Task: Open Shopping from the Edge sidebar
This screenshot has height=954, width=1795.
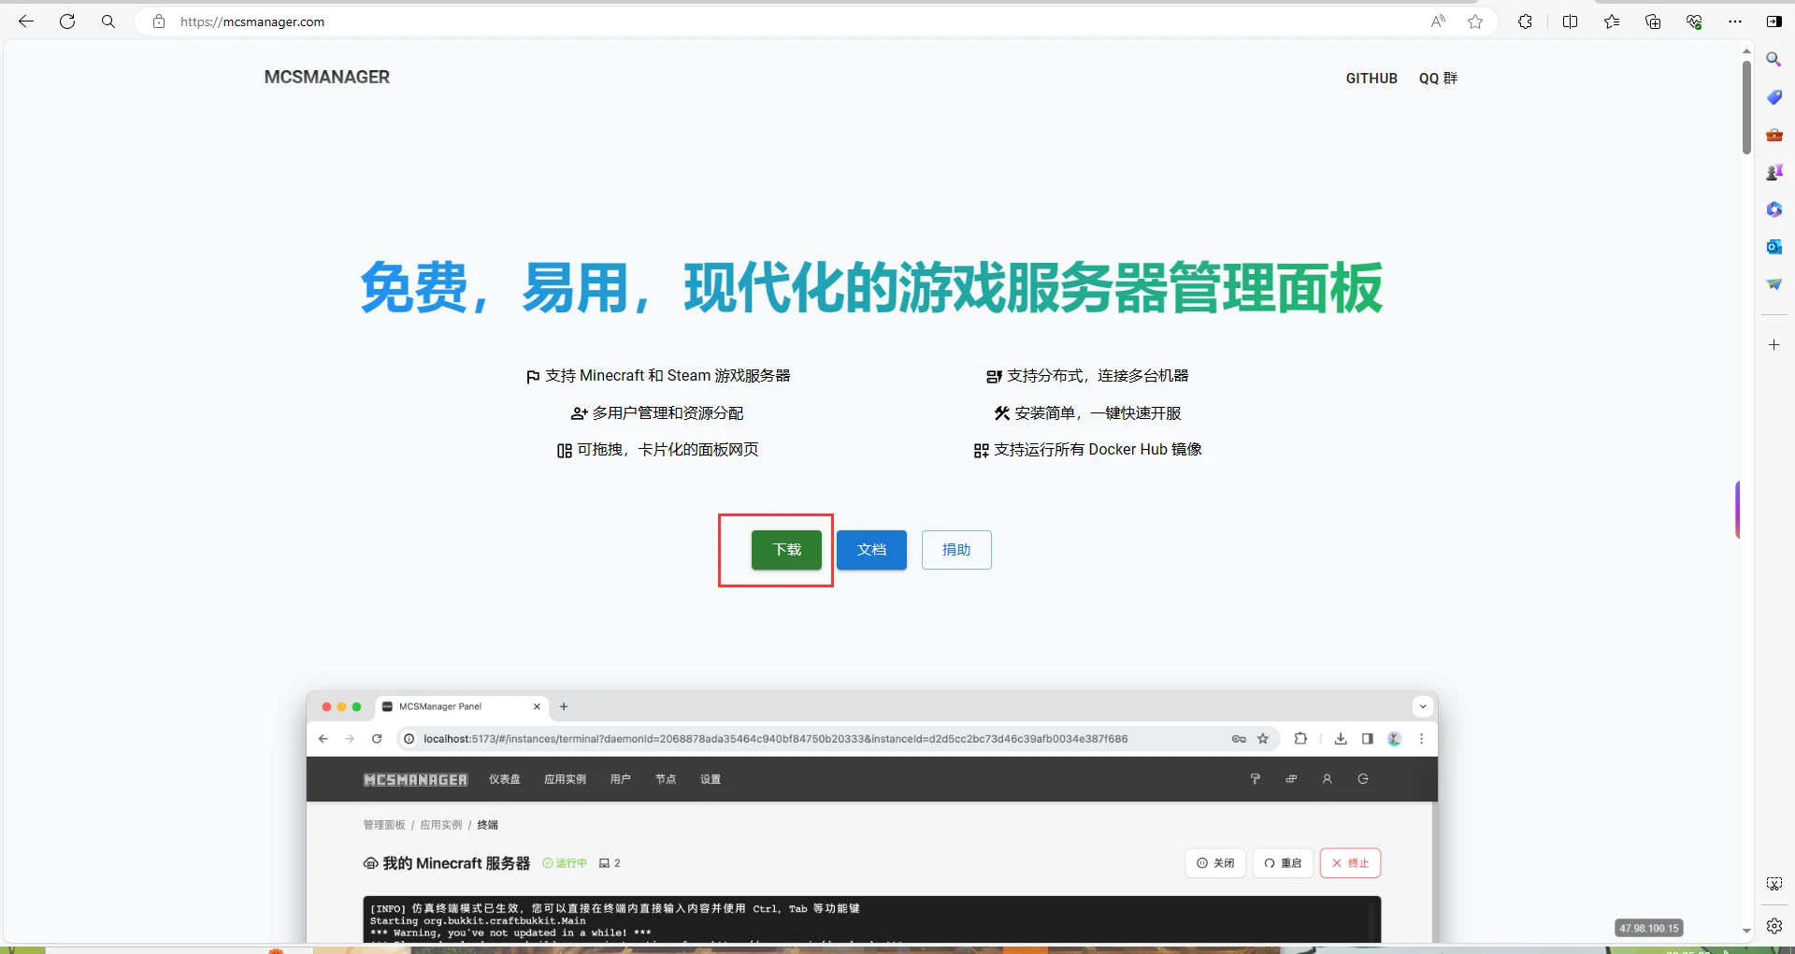Action: pyautogui.click(x=1775, y=96)
